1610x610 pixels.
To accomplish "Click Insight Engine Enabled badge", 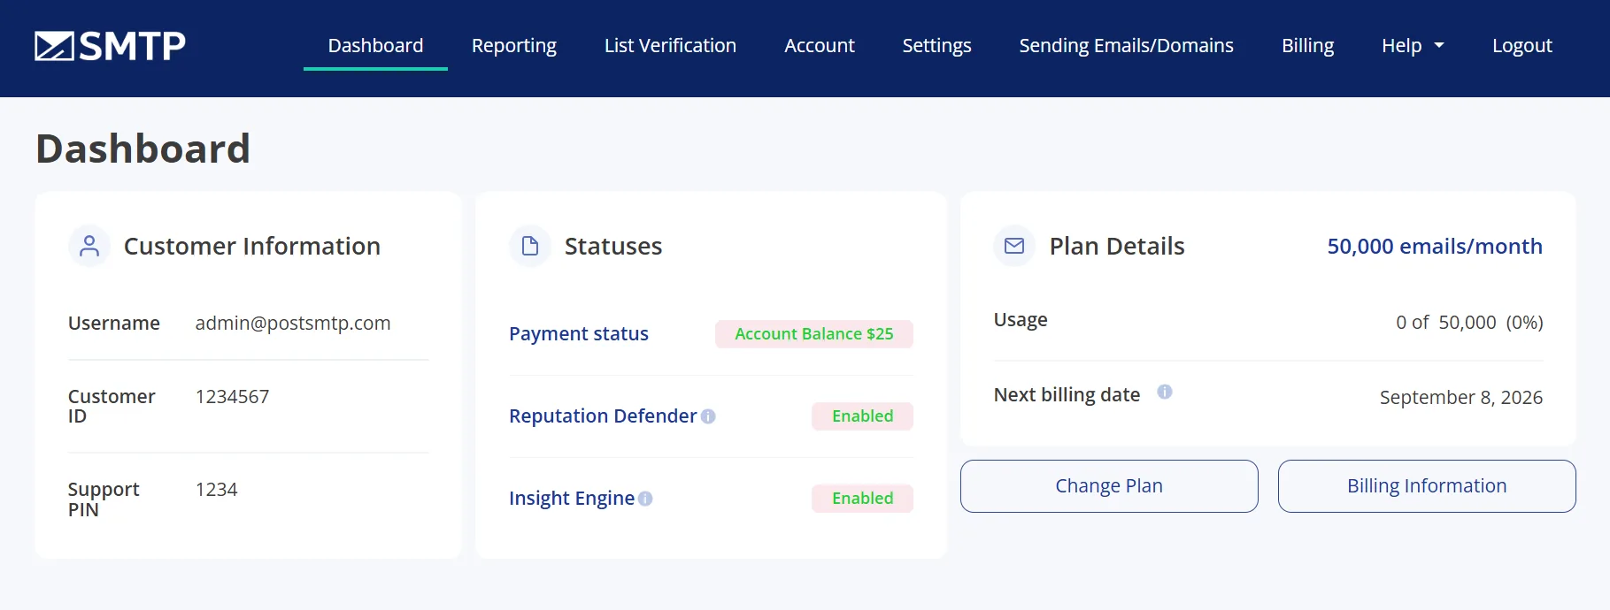I will pos(862,499).
